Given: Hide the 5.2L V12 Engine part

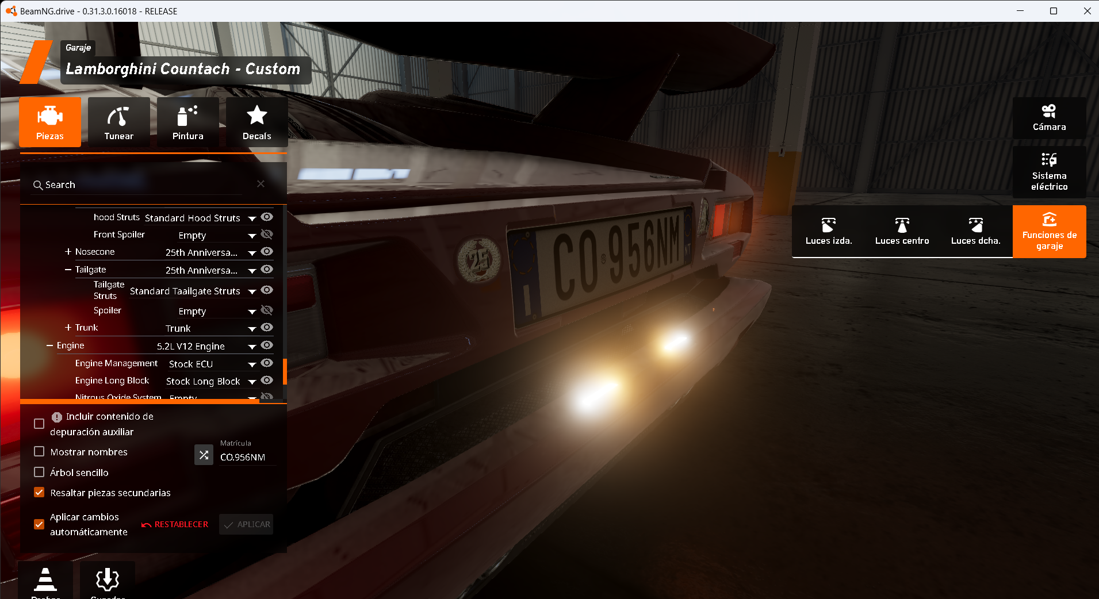Looking at the screenshot, I should (x=267, y=345).
